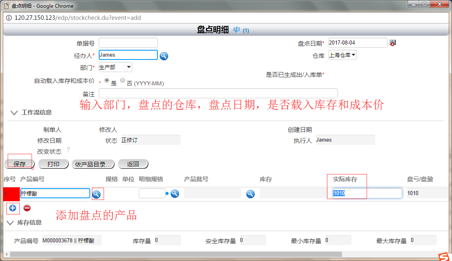
Task: Collapse the 库存信息 section
Action: pyautogui.click(x=10, y=223)
